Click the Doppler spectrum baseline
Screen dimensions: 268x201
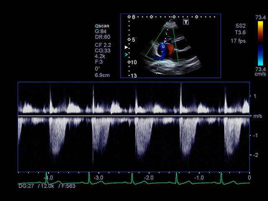(x=133, y=116)
